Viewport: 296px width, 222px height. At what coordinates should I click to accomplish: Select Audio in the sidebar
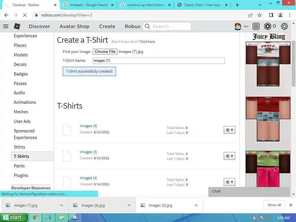[x=19, y=93]
